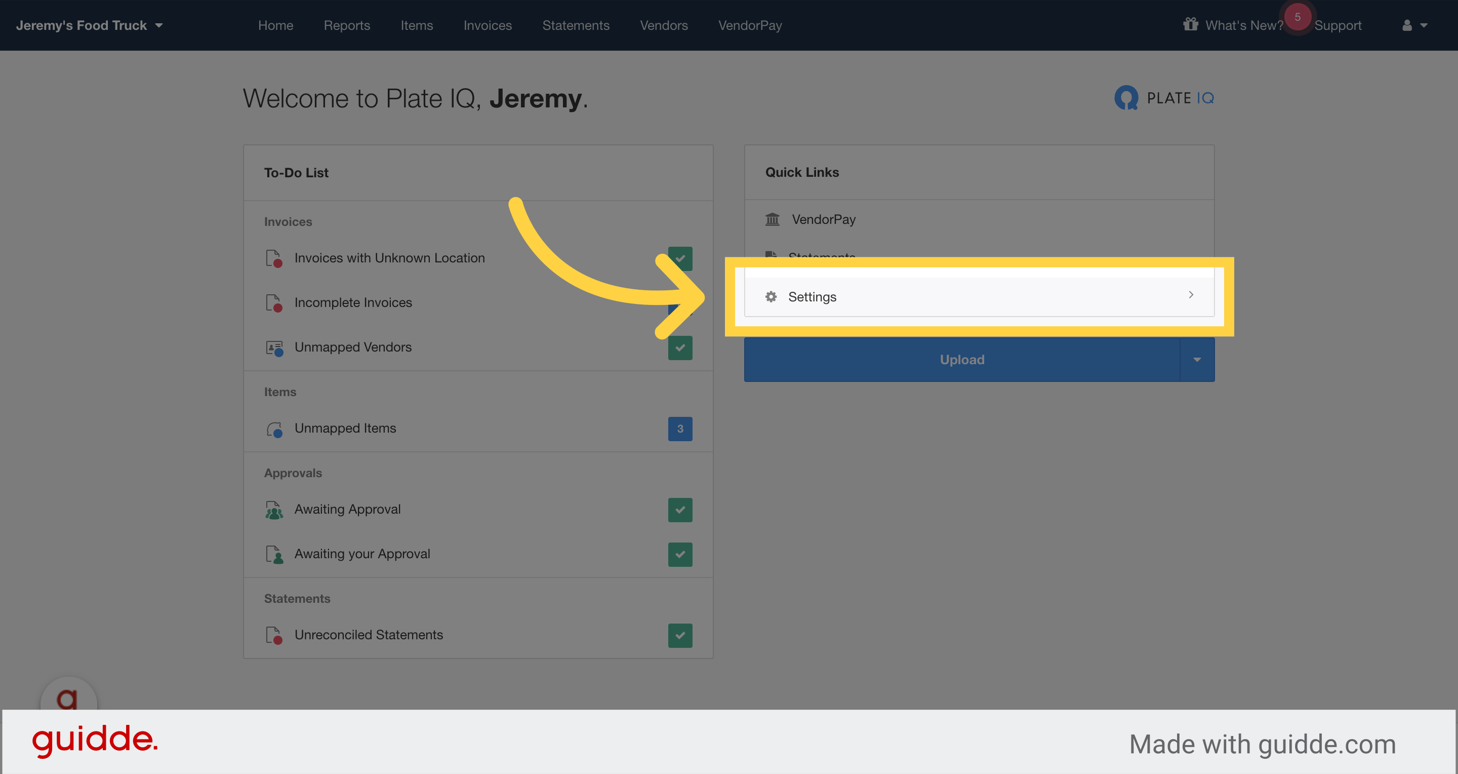Click the Unmapped Items icon
The image size is (1458, 774).
click(x=274, y=430)
